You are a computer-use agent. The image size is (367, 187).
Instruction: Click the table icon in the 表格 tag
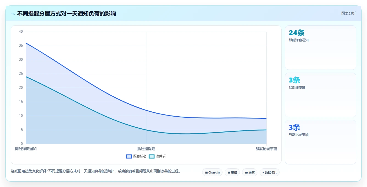click(x=229, y=173)
